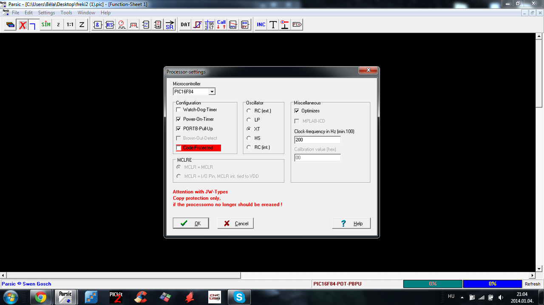The height and width of the screenshot is (305, 544).
Task: Open the Edit menu
Action: pyautogui.click(x=28, y=13)
